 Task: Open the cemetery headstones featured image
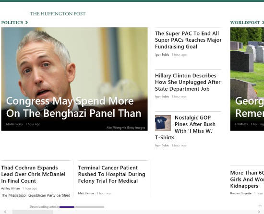pos(247,79)
